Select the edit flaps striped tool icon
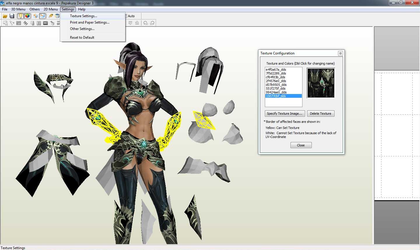 [25, 23]
